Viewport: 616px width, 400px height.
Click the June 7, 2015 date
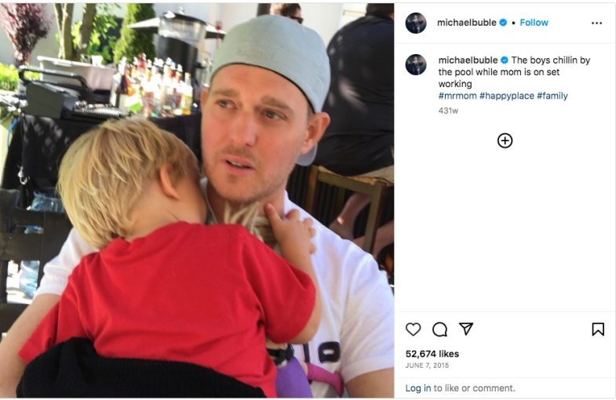(x=427, y=365)
